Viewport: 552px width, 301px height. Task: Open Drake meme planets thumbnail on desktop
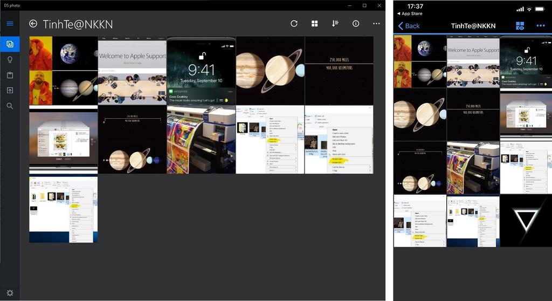[x=64, y=71]
